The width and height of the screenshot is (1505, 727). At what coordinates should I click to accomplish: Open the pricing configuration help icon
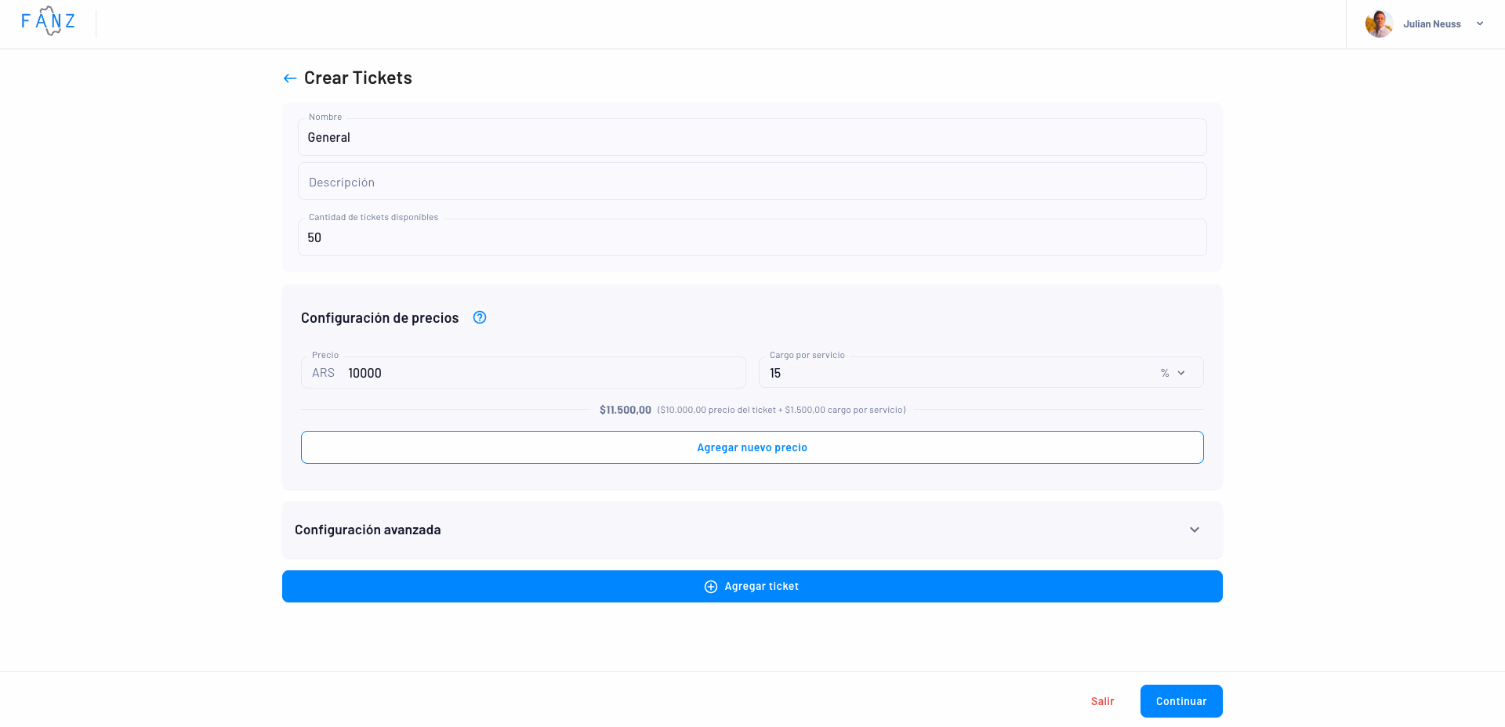480,317
